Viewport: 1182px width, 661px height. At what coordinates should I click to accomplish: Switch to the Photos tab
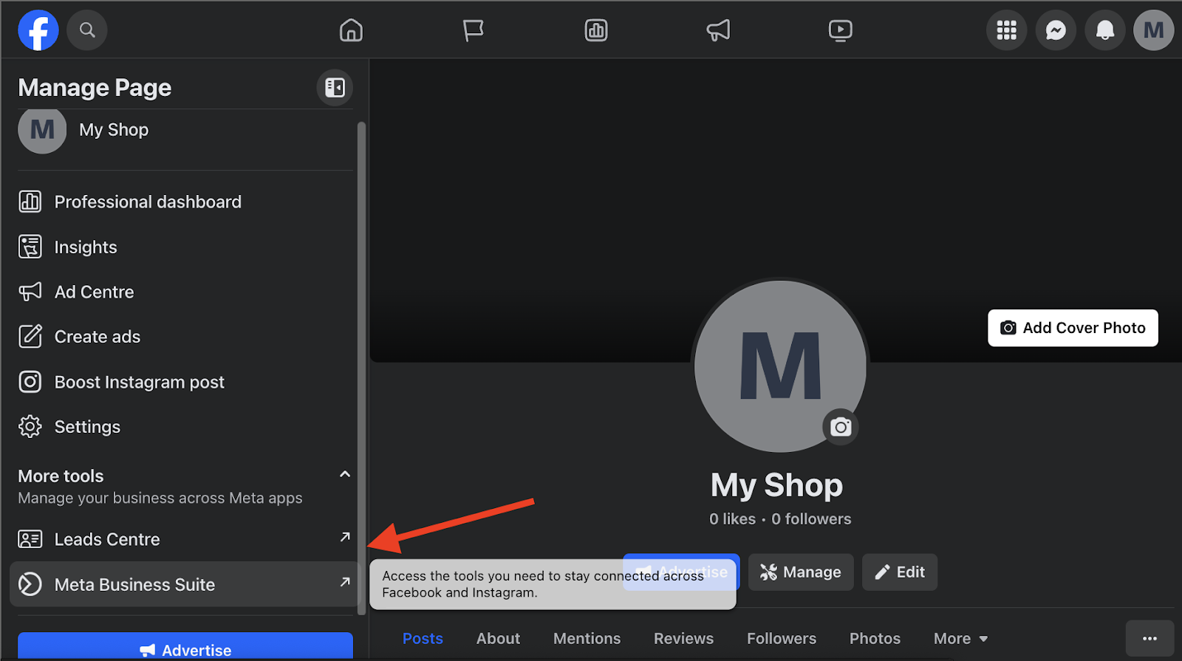(875, 639)
